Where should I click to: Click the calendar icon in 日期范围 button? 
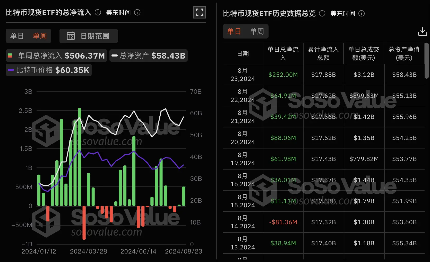tap(71, 36)
